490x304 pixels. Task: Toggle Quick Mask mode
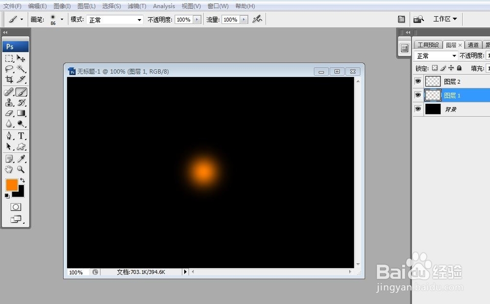point(16,207)
